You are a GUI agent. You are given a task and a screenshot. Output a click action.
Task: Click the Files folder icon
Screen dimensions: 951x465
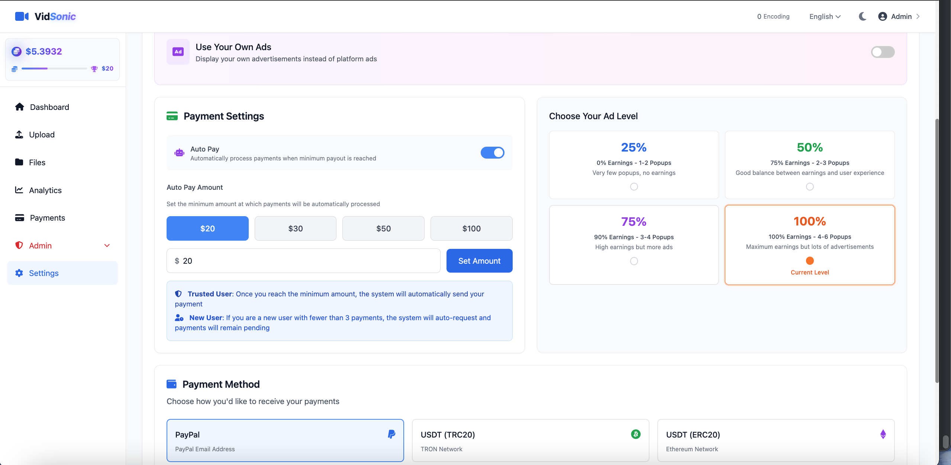coord(19,162)
